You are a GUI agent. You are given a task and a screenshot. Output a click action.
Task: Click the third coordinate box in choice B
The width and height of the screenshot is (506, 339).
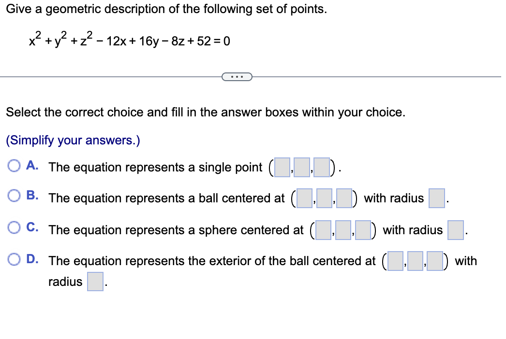point(344,198)
